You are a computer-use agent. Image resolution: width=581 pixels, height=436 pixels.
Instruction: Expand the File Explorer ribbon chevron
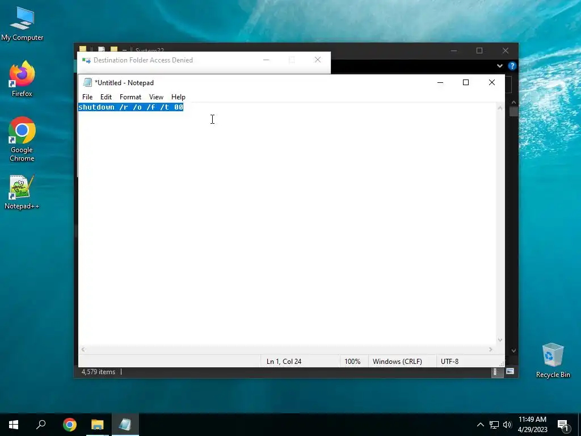point(500,66)
